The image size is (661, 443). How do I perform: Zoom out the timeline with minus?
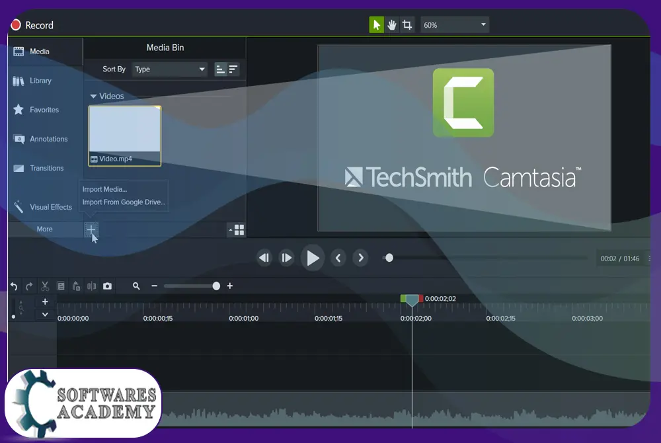coord(154,286)
